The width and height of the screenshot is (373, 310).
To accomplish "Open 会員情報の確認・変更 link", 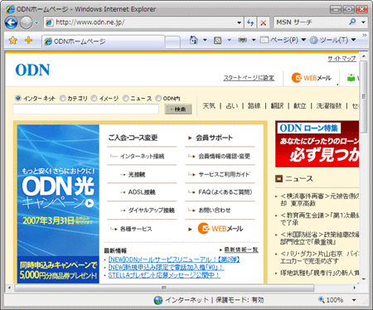I will click(x=224, y=157).
